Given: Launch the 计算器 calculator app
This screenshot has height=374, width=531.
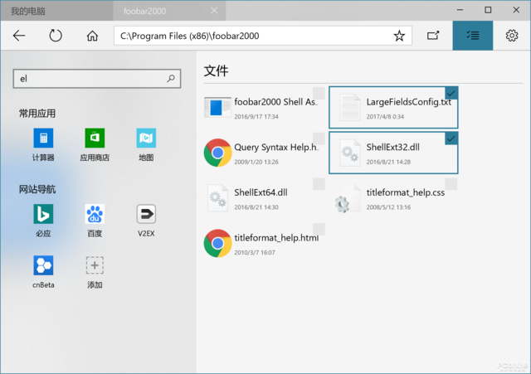Looking at the screenshot, I should coord(43,144).
